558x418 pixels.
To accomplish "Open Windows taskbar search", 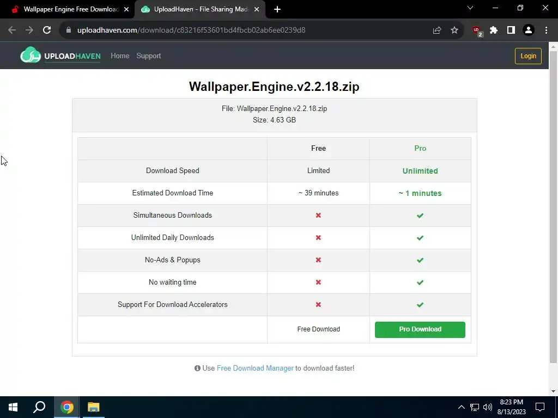I will (x=39, y=407).
